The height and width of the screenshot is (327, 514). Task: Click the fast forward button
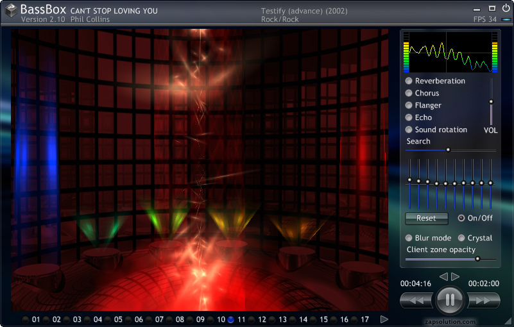point(483,301)
